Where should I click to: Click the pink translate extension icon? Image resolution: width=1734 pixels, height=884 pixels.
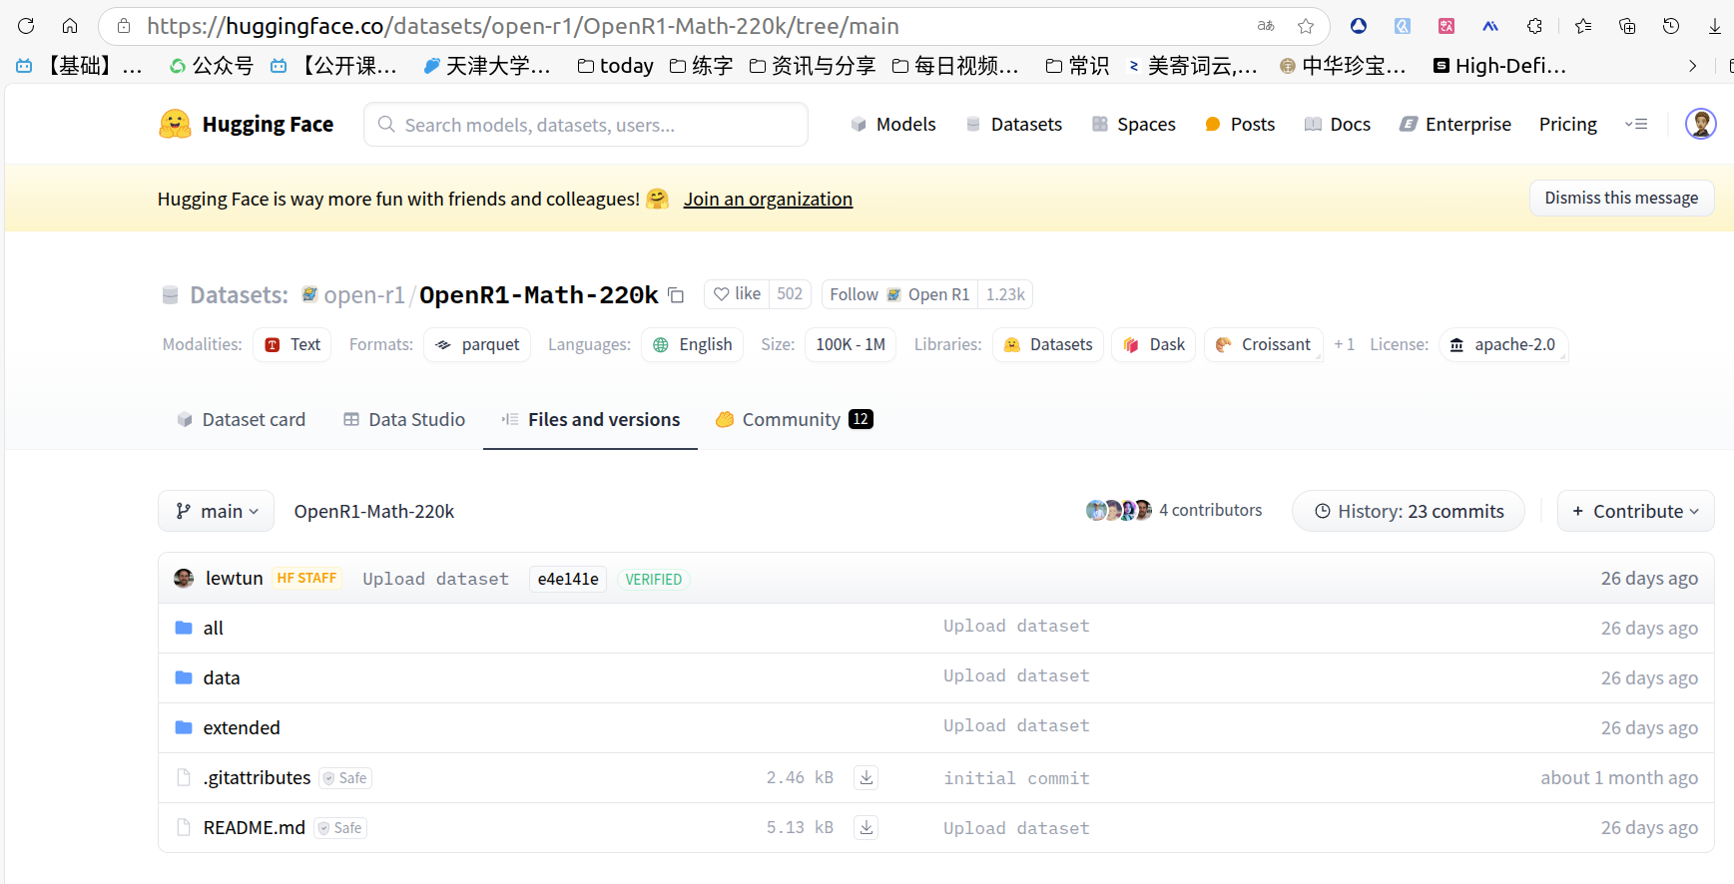1446,26
